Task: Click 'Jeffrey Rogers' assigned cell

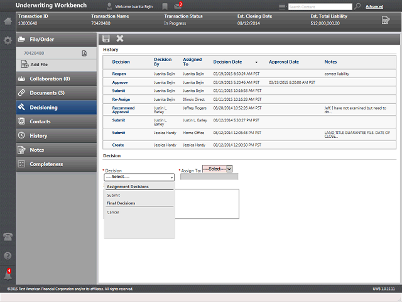Action: (195, 108)
